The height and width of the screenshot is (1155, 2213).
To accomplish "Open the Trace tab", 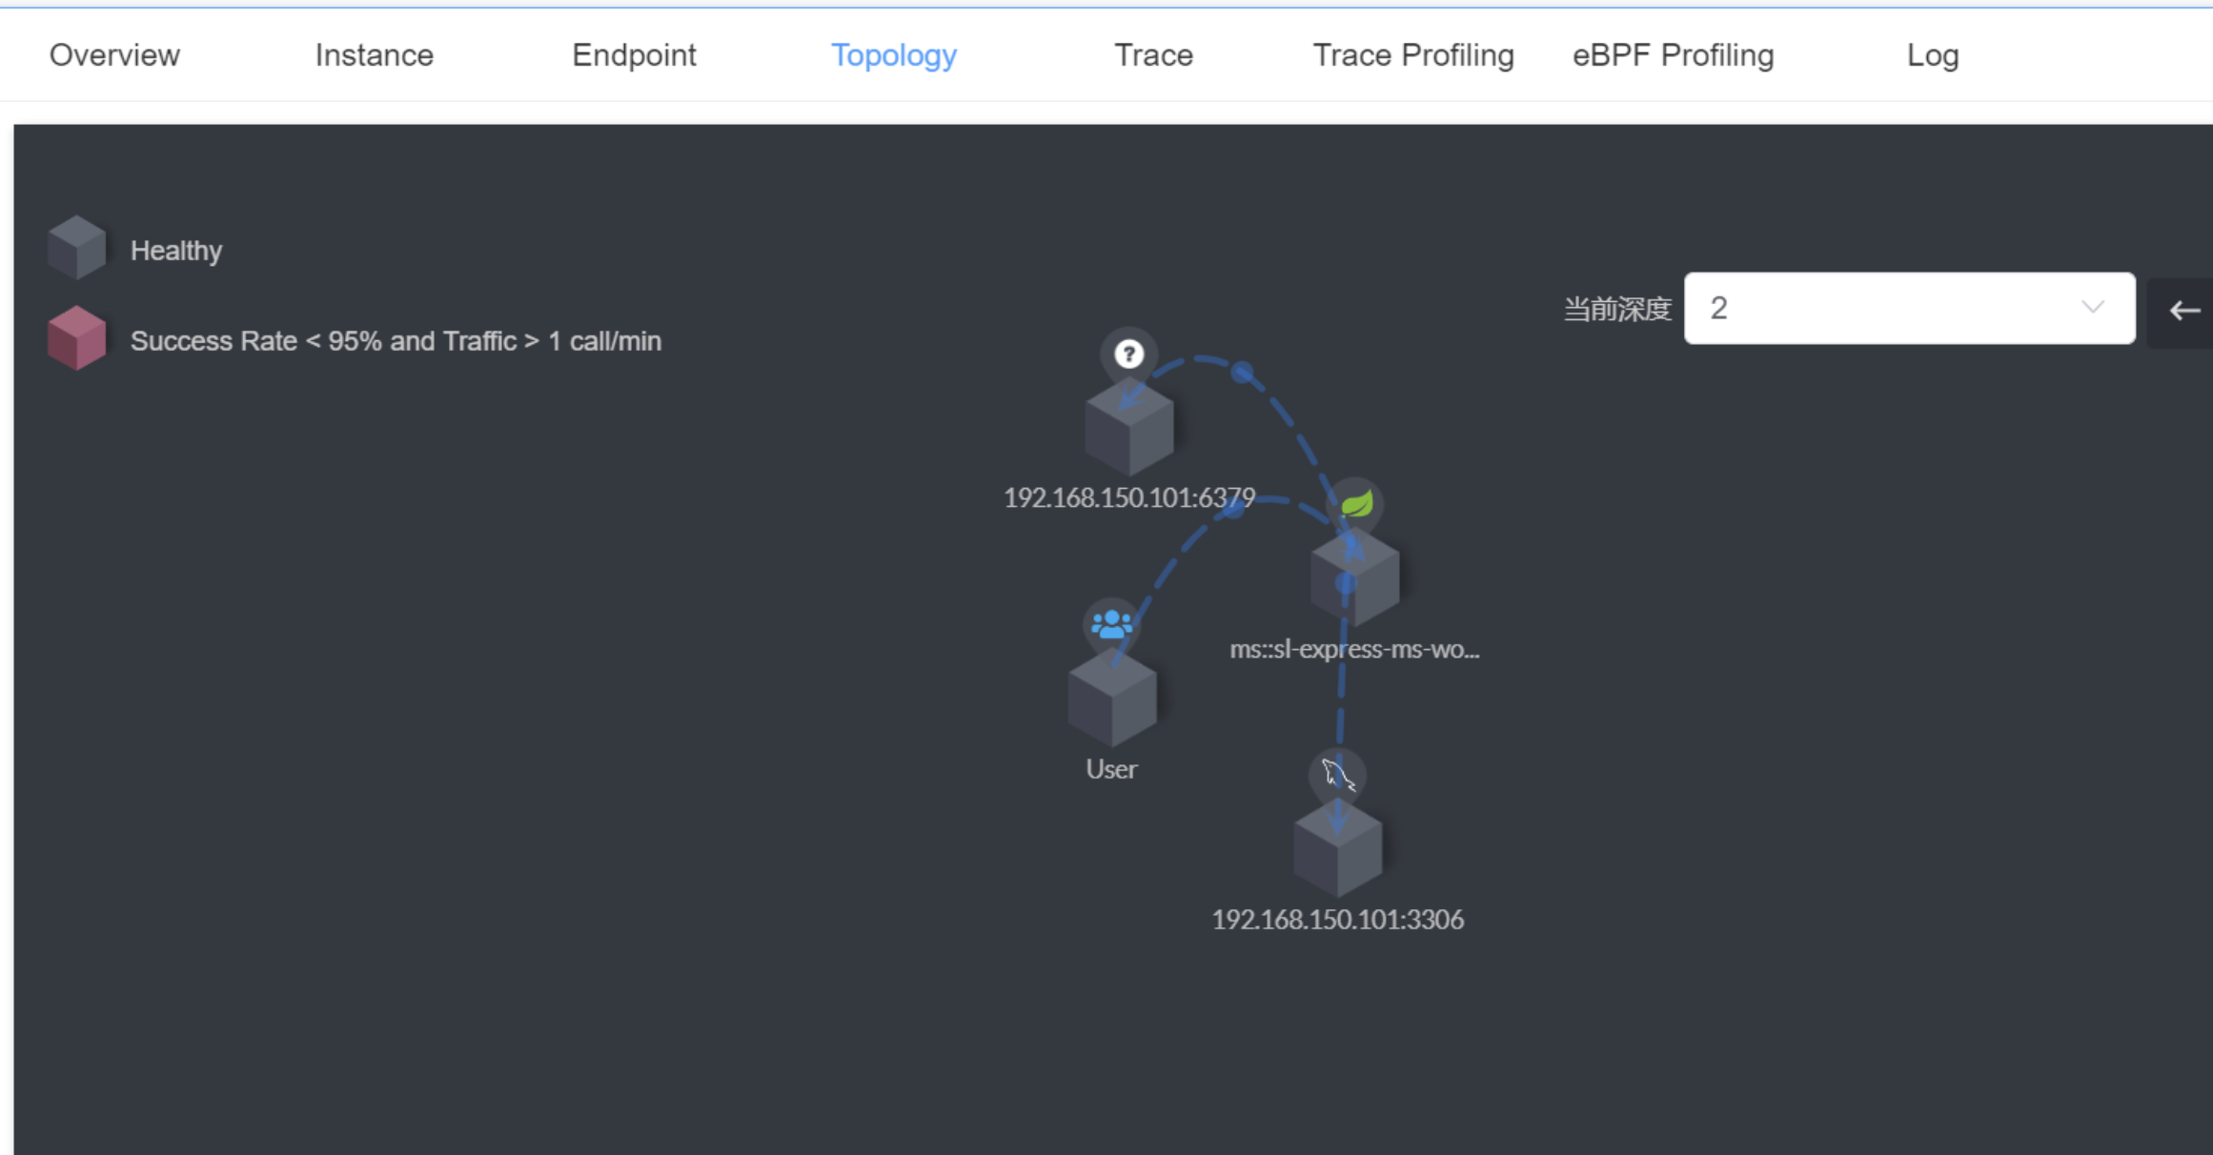I will point(1153,55).
